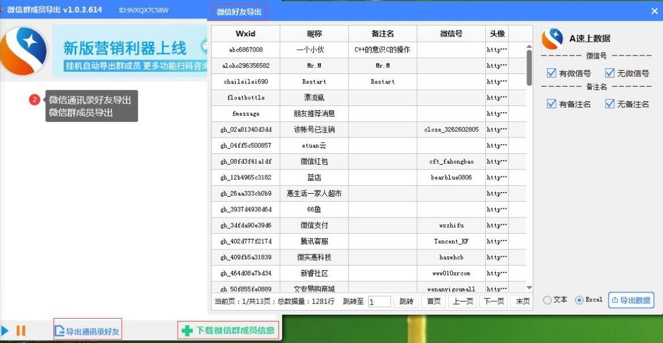This screenshot has height=343, width=663.
Task: Select remark C++的意识C的操作
Action: (x=383, y=50)
